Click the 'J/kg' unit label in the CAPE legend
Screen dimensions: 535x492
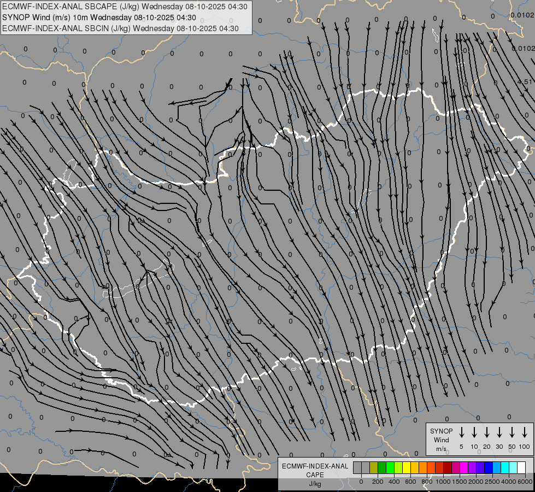[315, 484]
